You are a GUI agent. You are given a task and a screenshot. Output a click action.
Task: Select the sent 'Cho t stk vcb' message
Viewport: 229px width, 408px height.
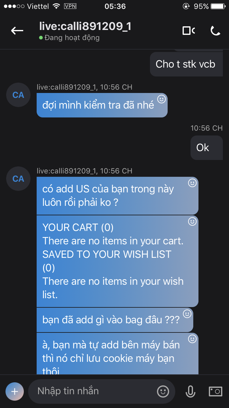pyautogui.click(x=186, y=64)
